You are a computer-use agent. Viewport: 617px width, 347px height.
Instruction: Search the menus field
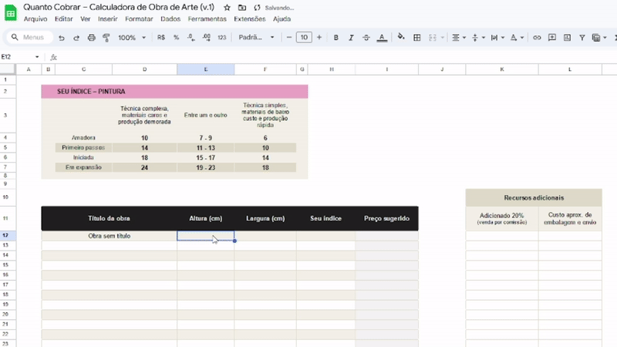pyautogui.click(x=30, y=37)
